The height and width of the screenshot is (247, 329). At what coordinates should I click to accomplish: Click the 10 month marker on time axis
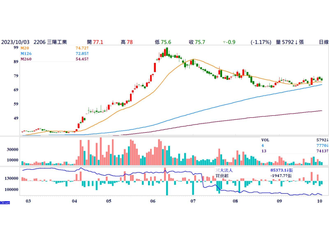click(320, 202)
